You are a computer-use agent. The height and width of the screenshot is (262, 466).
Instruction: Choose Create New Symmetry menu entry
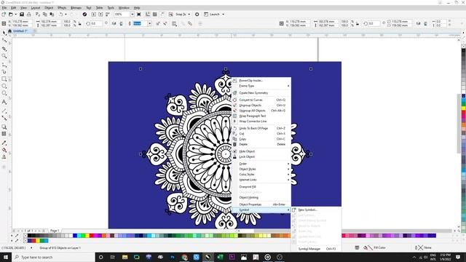point(261,92)
